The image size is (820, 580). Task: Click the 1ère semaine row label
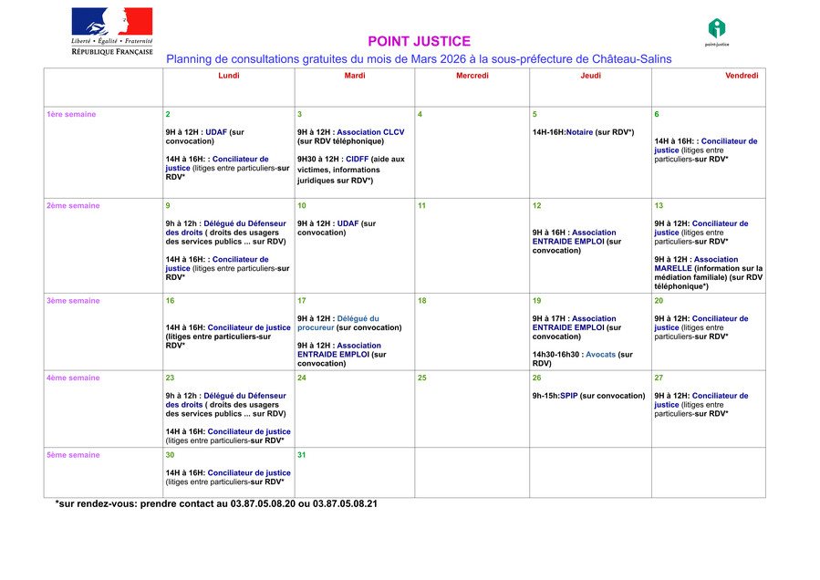click(71, 114)
